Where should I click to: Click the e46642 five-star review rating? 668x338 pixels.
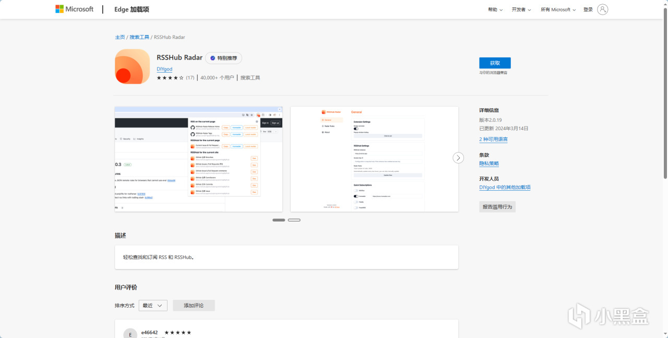click(x=178, y=332)
